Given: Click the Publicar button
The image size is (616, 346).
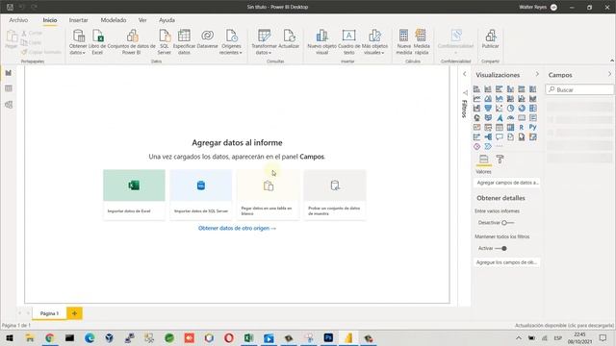Looking at the screenshot, I should 490,39.
